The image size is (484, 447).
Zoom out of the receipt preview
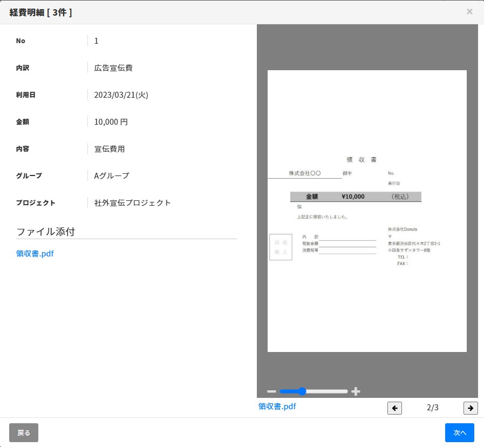[x=271, y=391]
